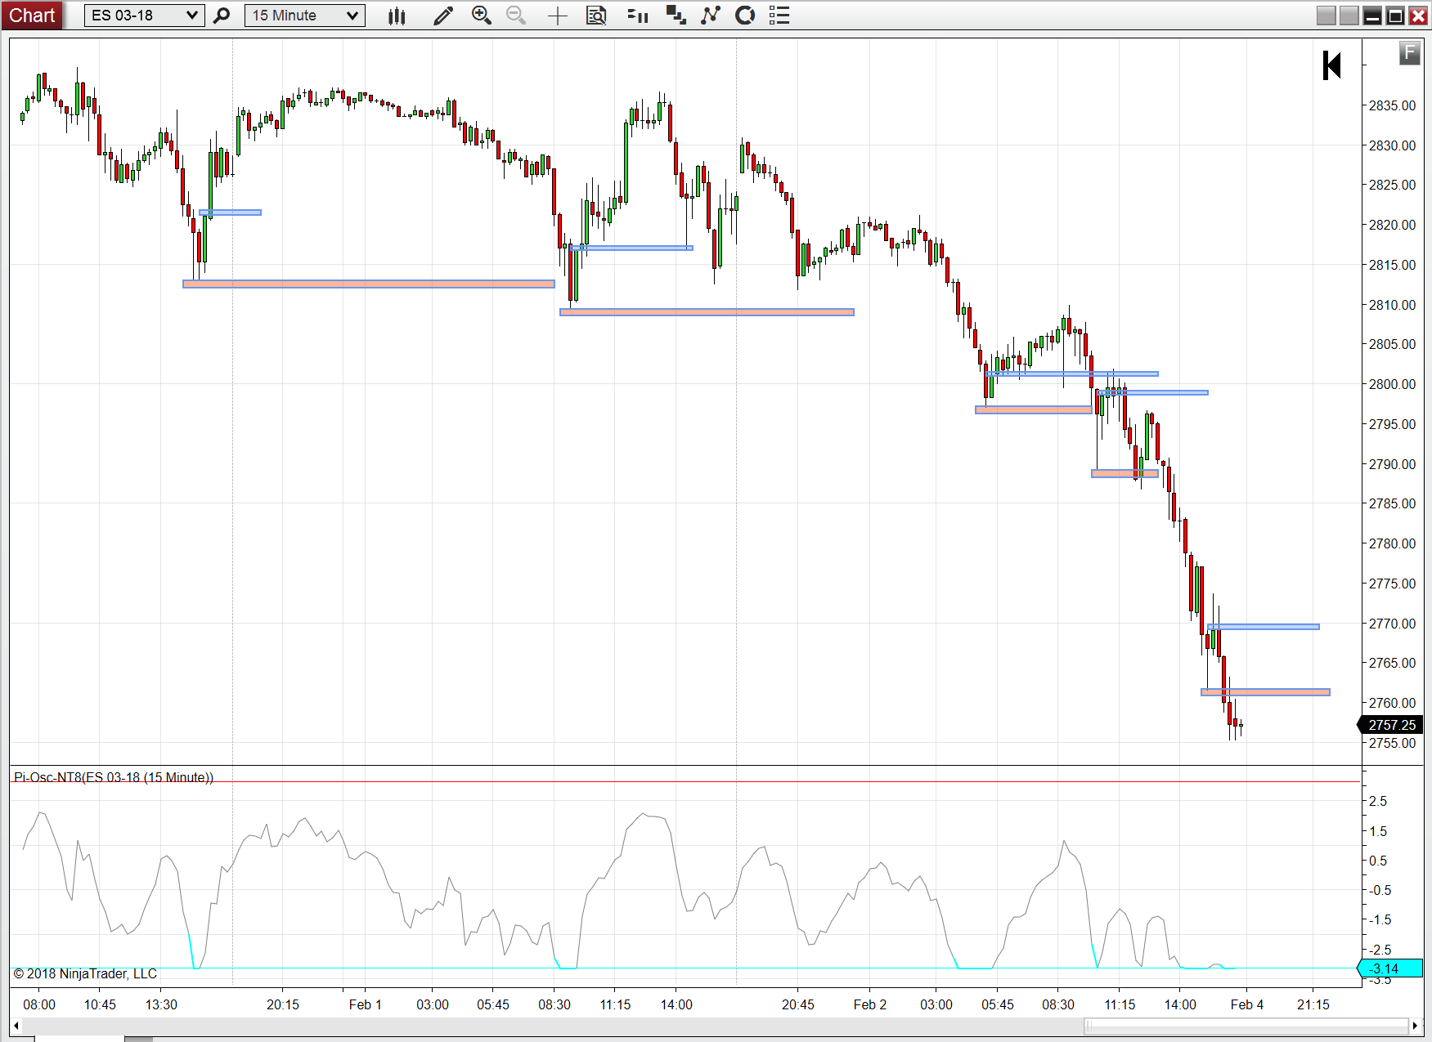The image size is (1432, 1042).
Task: Maximize the chart window
Action: (1395, 16)
